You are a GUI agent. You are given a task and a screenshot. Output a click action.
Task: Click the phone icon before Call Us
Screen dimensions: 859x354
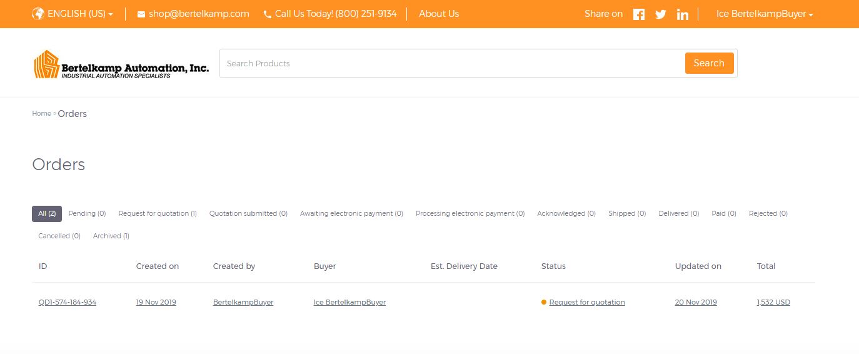268,14
